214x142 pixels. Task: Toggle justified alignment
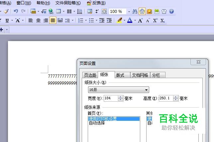[x=53, y=21]
